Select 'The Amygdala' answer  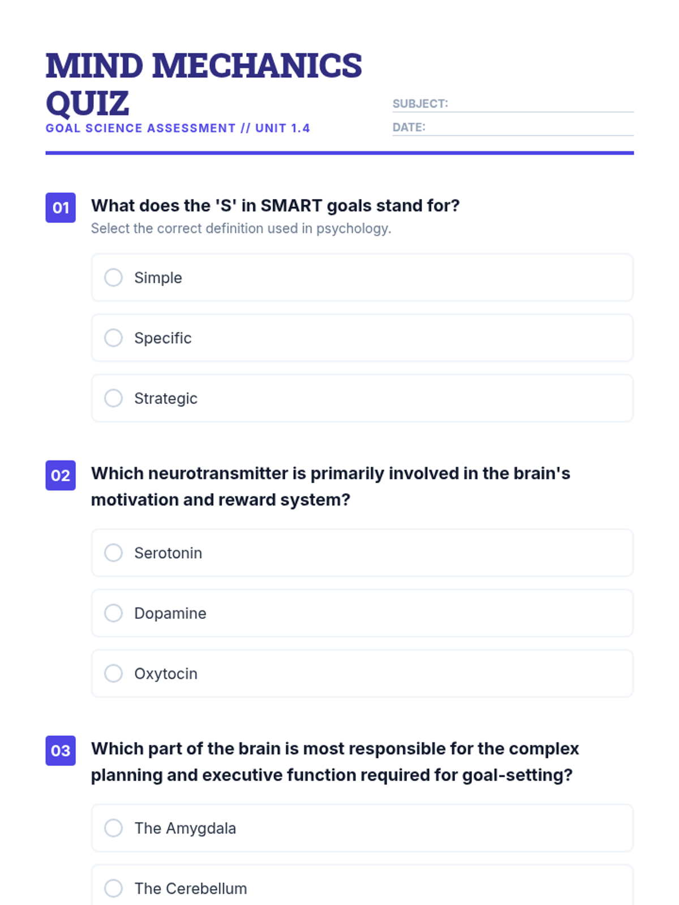[113, 828]
